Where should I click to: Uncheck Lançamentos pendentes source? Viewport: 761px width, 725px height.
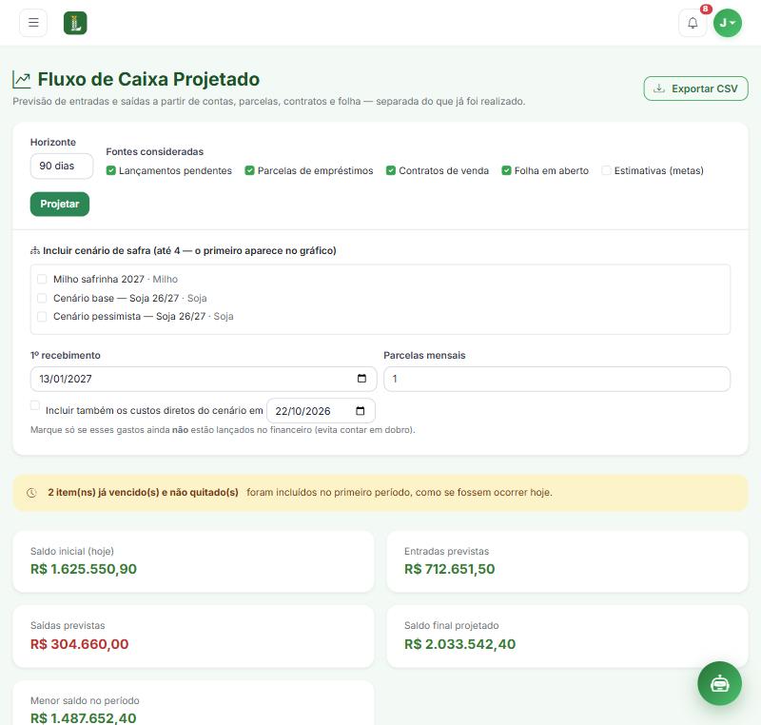click(111, 171)
